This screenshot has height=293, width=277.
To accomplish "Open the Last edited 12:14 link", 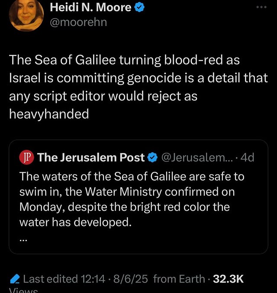I will click(x=64, y=279).
